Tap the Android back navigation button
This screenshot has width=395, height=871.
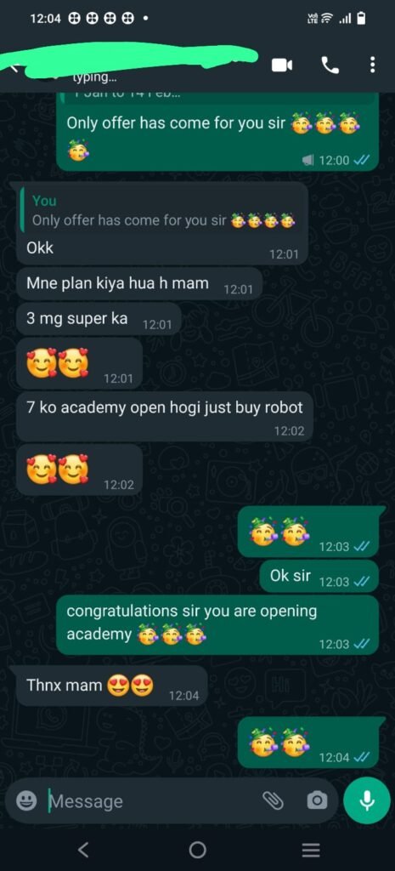83,850
